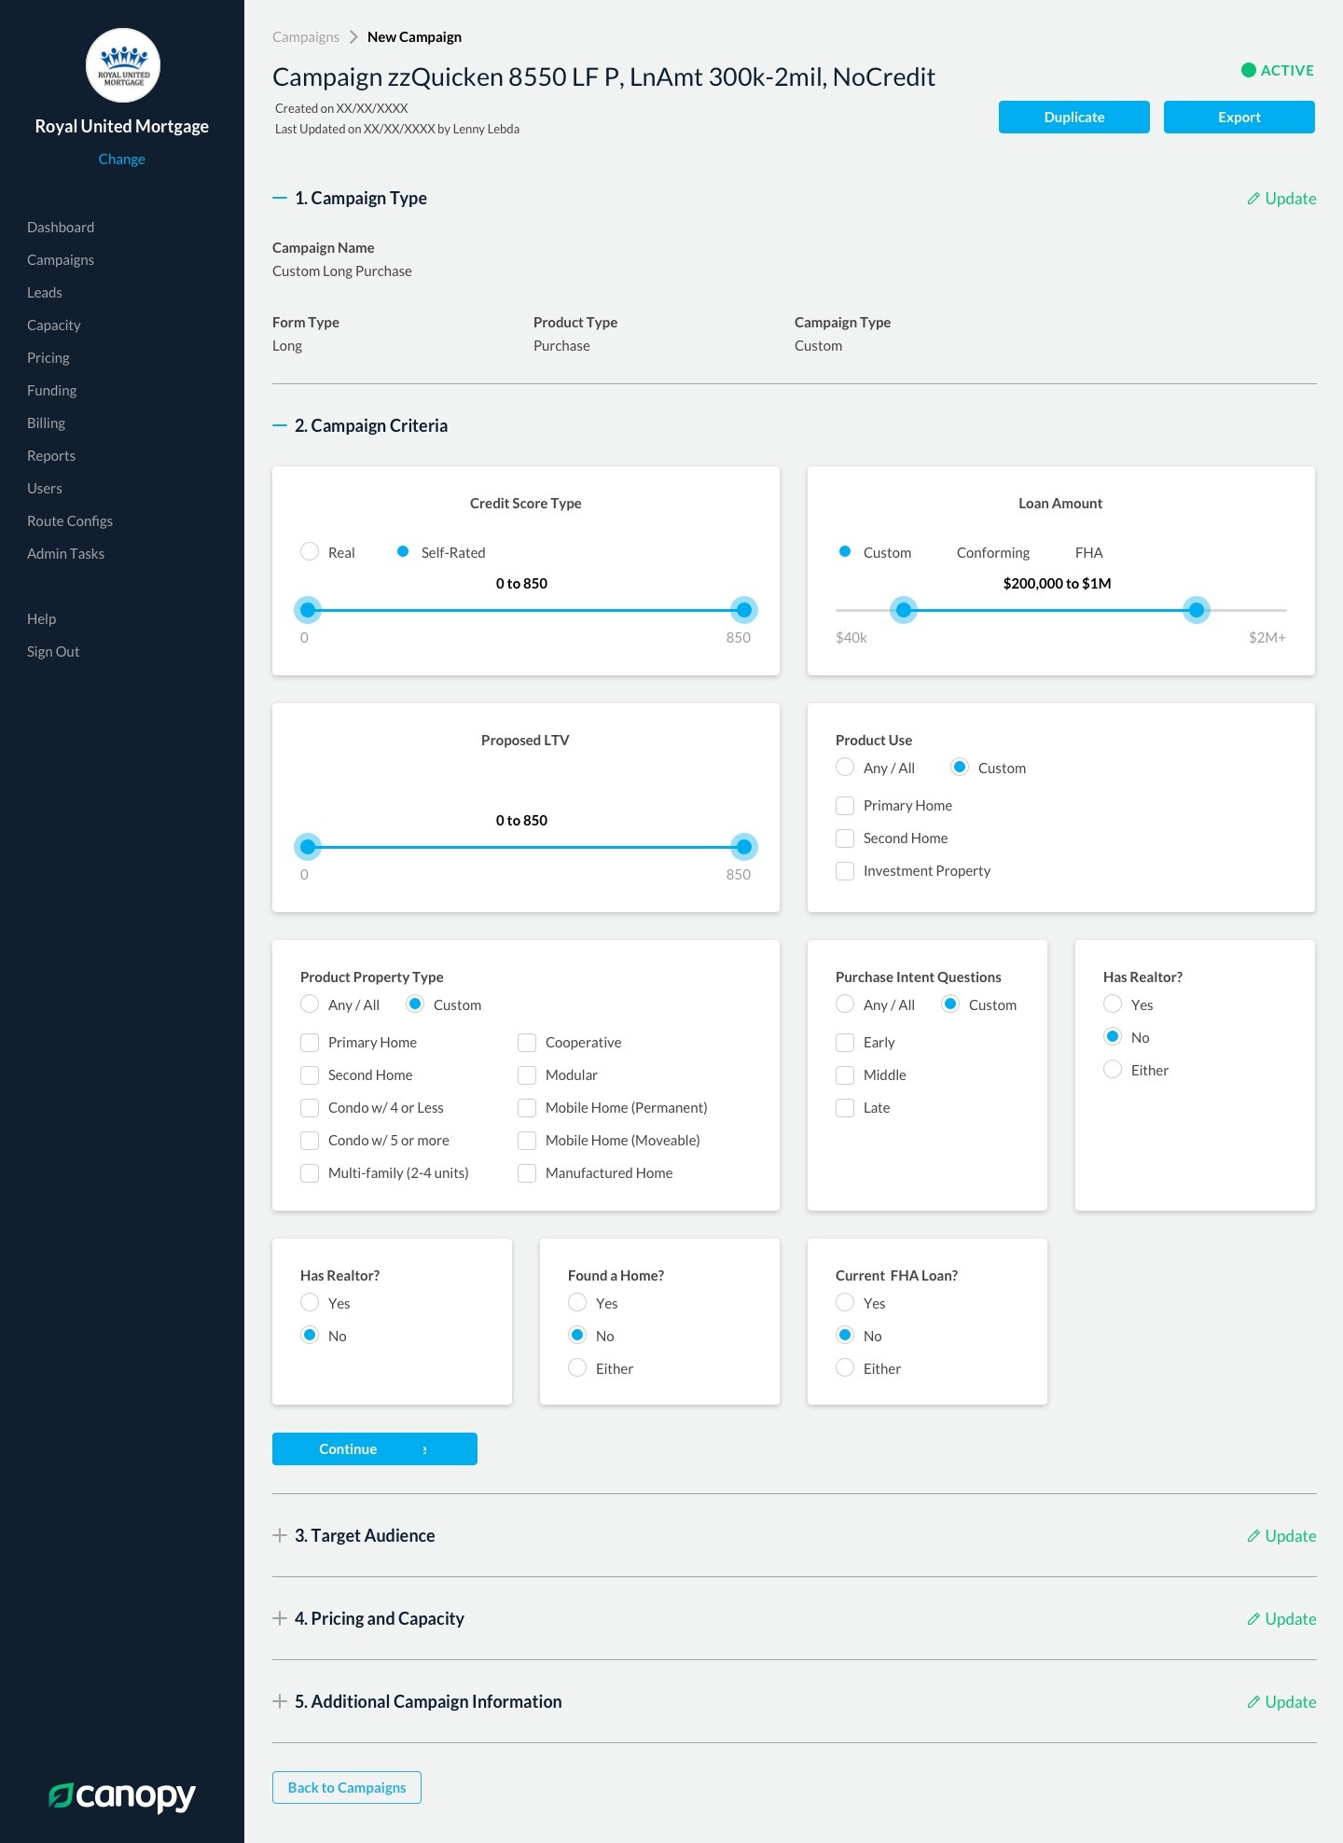Expand section 4 Pricing and Capacity
This screenshot has height=1843, width=1343.
(280, 1618)
